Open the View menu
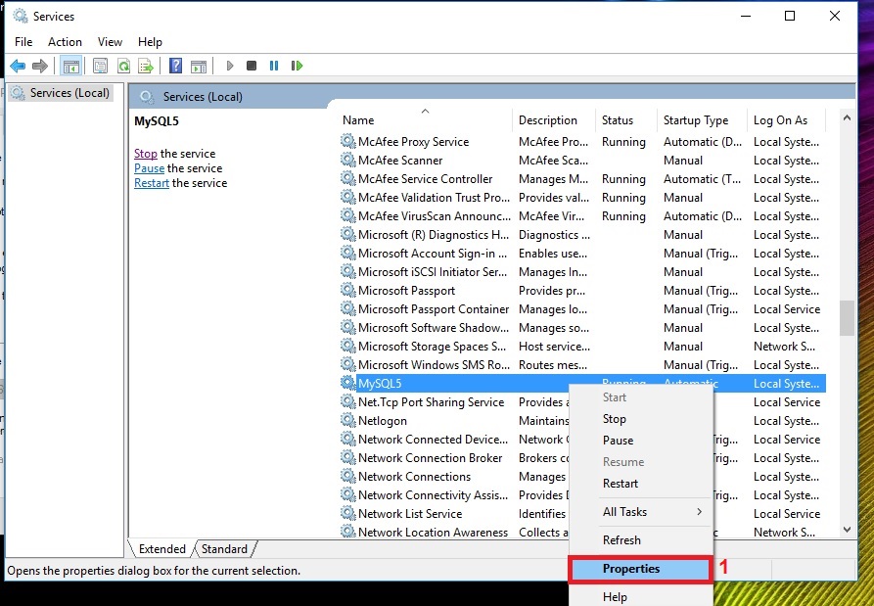Image resolution: width=874 pixels, height=606 pixels. point(110,42)
